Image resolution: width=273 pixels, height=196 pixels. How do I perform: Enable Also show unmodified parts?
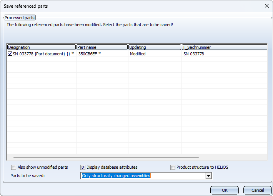13,167
